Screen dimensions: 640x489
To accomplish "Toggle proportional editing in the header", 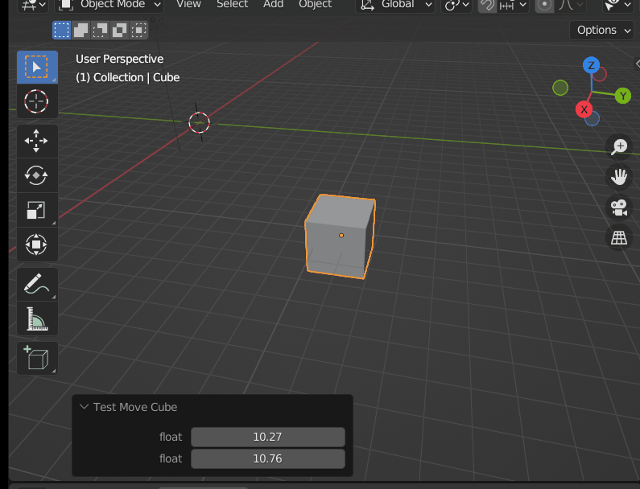I will (x=544, y=5).
